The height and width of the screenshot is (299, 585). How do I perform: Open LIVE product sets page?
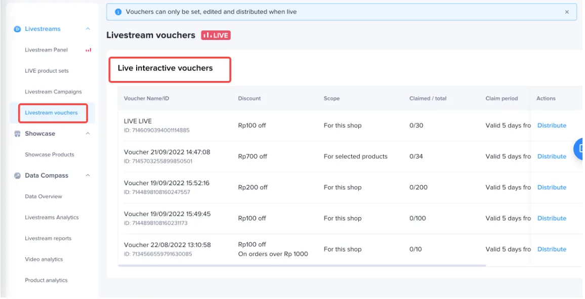click(47, 71)
